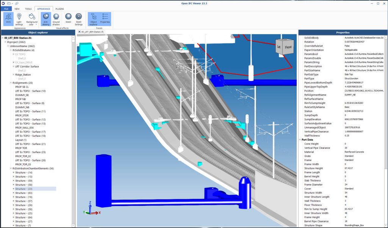Select the APPEARANCE ribbon tab
Viewport: 388px width, 228px height.
(44, 9)
